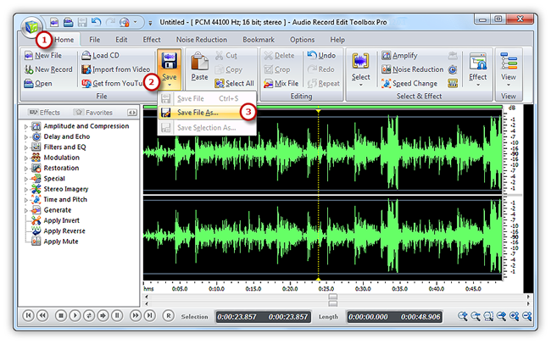Click the selection start time 0:00:23.857 field

(x=237, y=317)
